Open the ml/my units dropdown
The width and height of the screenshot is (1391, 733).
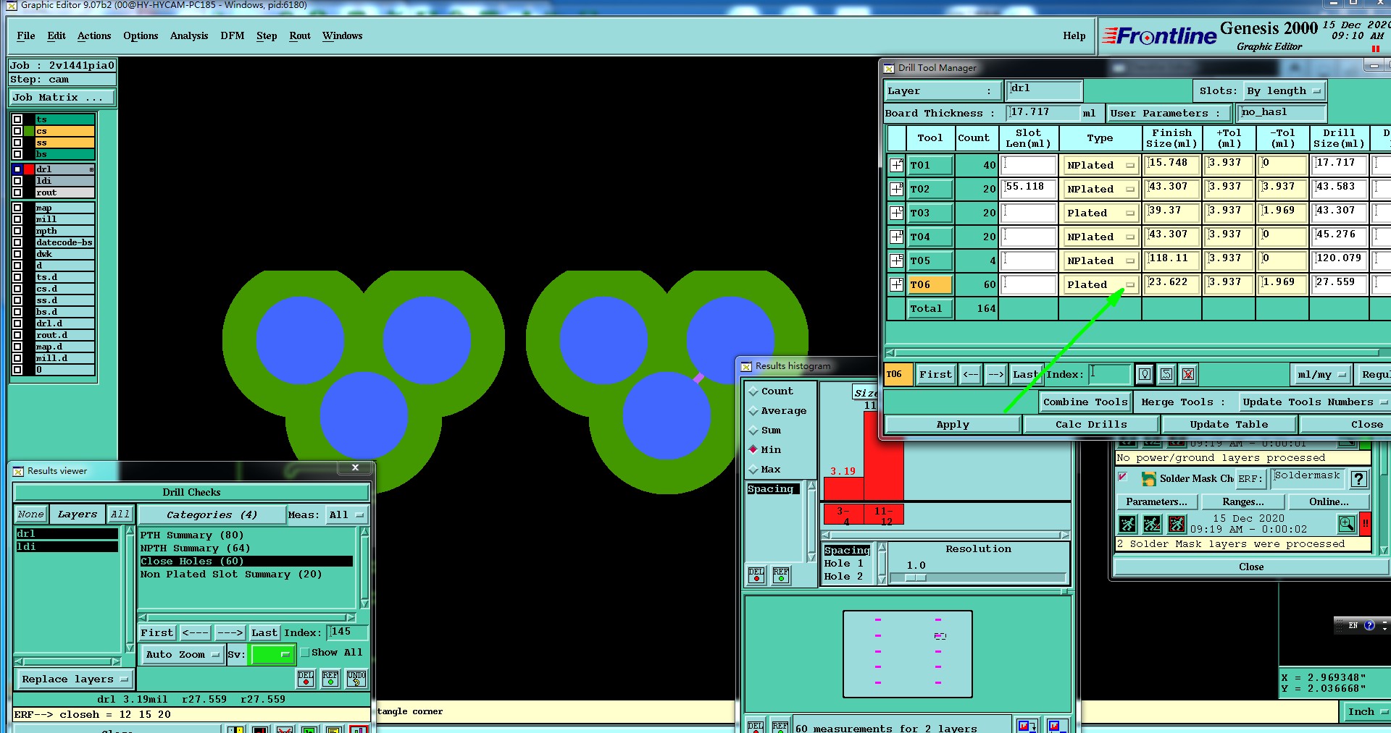point(1323,374)
